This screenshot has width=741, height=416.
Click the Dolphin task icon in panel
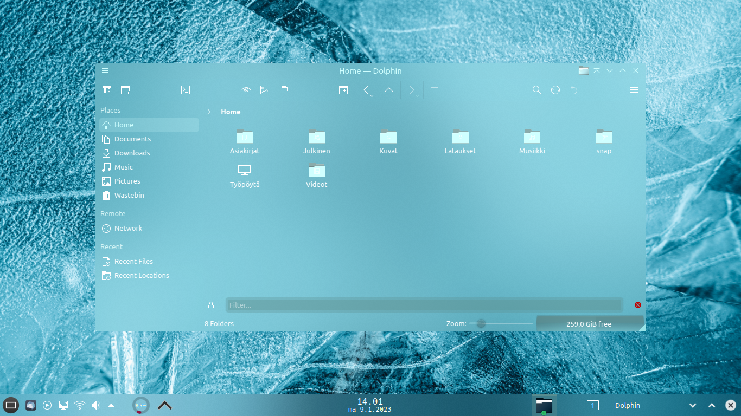coord(544,405)
